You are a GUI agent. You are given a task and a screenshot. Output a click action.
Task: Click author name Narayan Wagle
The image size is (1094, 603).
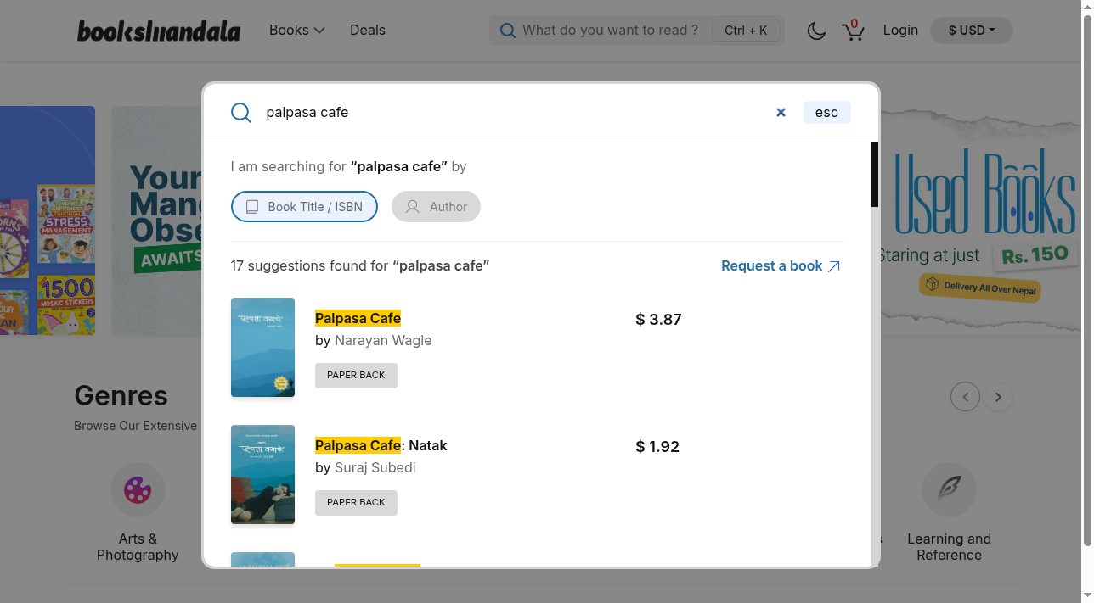[383, 340]
